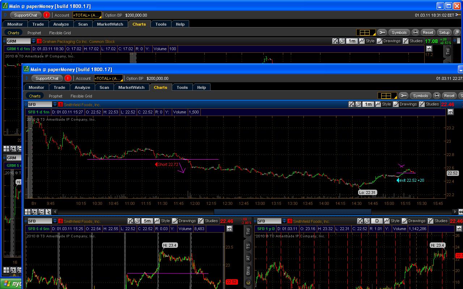Toggle the Btns side panel of SFD 5m chart
The image size is (463, 289).
[x=248, y=271]
